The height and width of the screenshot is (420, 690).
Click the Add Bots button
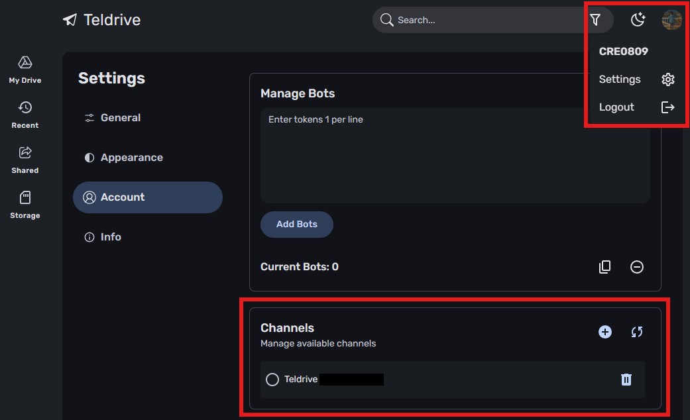point(296,224)
